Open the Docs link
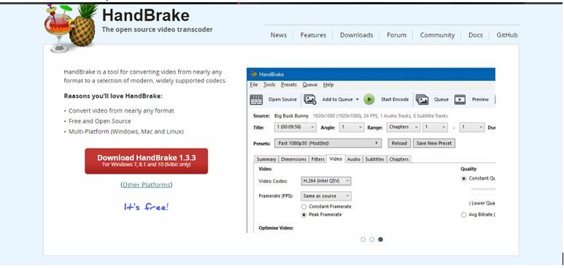The width and height of the screenshot is (564, 268). pyautogui.click(x=475, y=35)
